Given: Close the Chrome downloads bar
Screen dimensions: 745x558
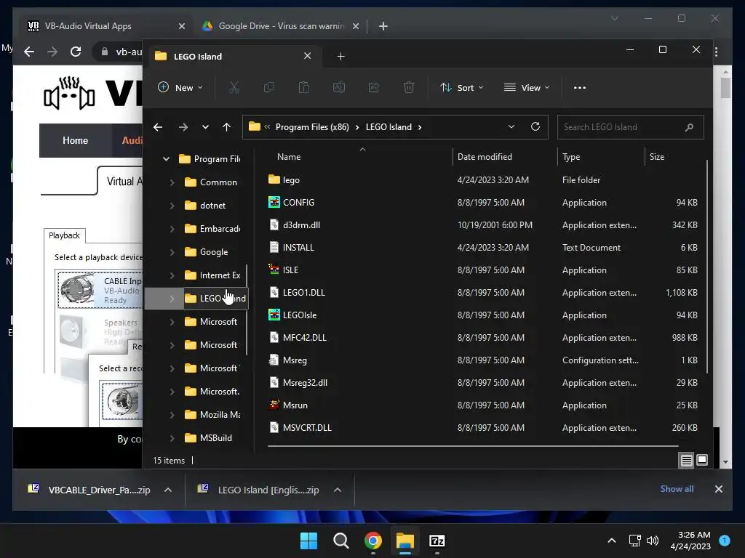Looking at the screenshot, I should point(719,489).
